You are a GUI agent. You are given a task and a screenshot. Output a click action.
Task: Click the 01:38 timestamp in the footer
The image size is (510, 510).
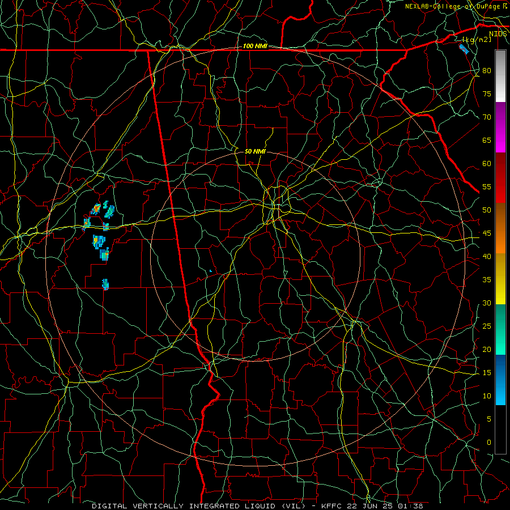410,506
